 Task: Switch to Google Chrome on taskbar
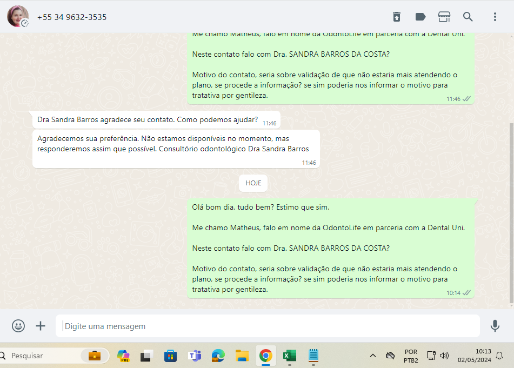tap(266, 356)
